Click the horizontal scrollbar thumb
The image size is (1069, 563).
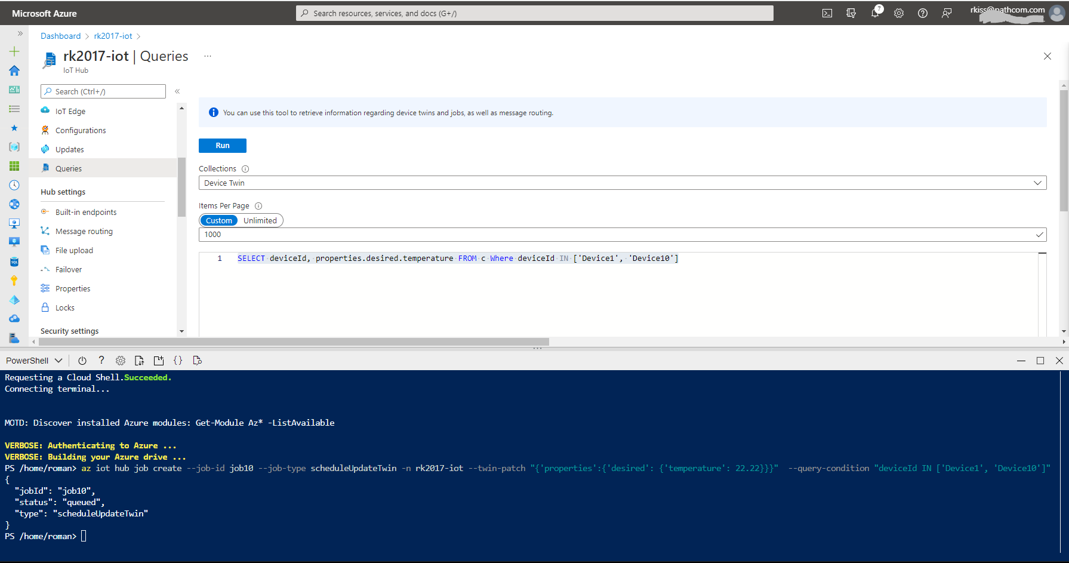294,342
